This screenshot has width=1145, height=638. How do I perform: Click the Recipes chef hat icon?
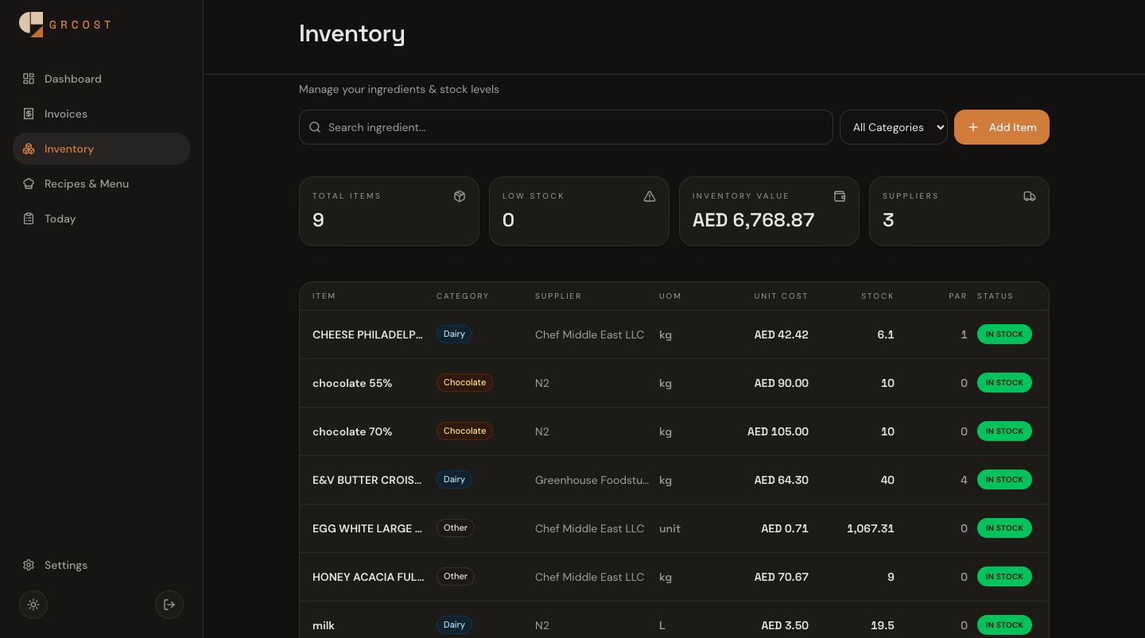[29, 184]
